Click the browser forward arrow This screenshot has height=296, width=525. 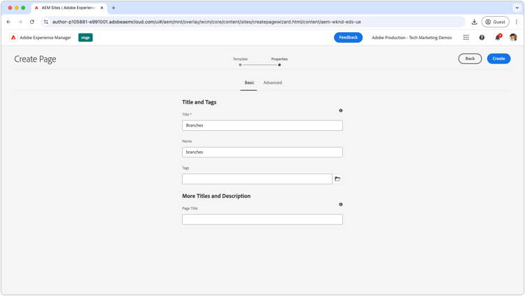point(20,22)
